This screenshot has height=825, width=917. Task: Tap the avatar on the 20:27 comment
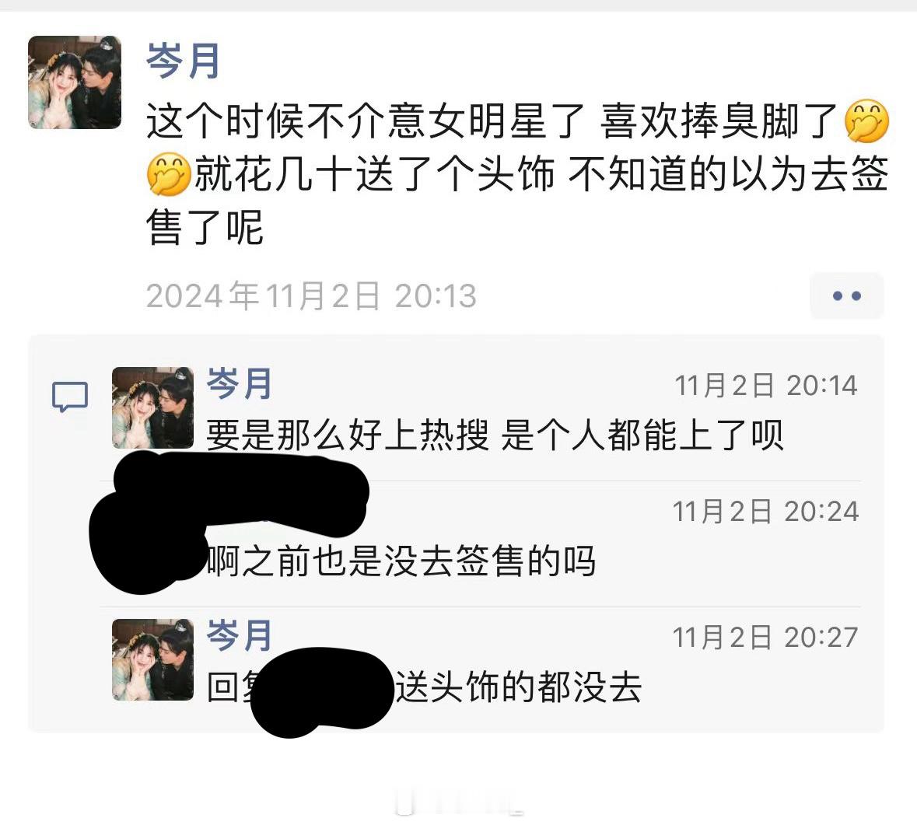[152, 659]
